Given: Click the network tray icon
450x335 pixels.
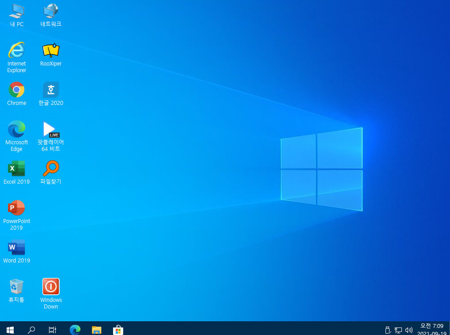Looking at the screenshot, I should click(398, 330).
